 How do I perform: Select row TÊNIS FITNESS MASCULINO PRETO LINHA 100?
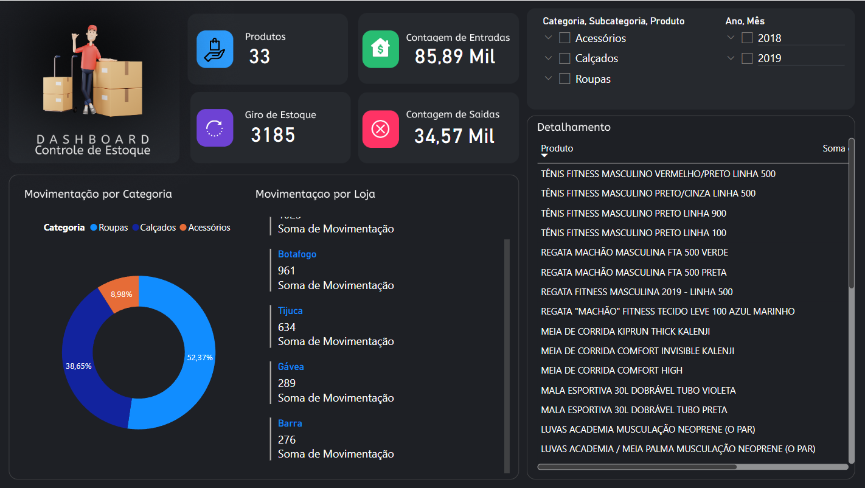693,232
